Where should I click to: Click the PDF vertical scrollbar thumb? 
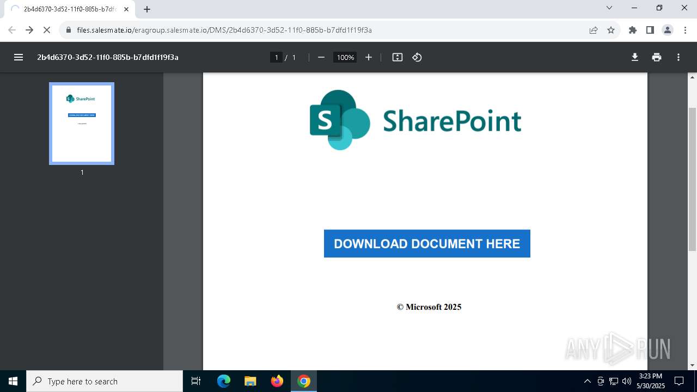pyautogui.click(x=693, y=180)
